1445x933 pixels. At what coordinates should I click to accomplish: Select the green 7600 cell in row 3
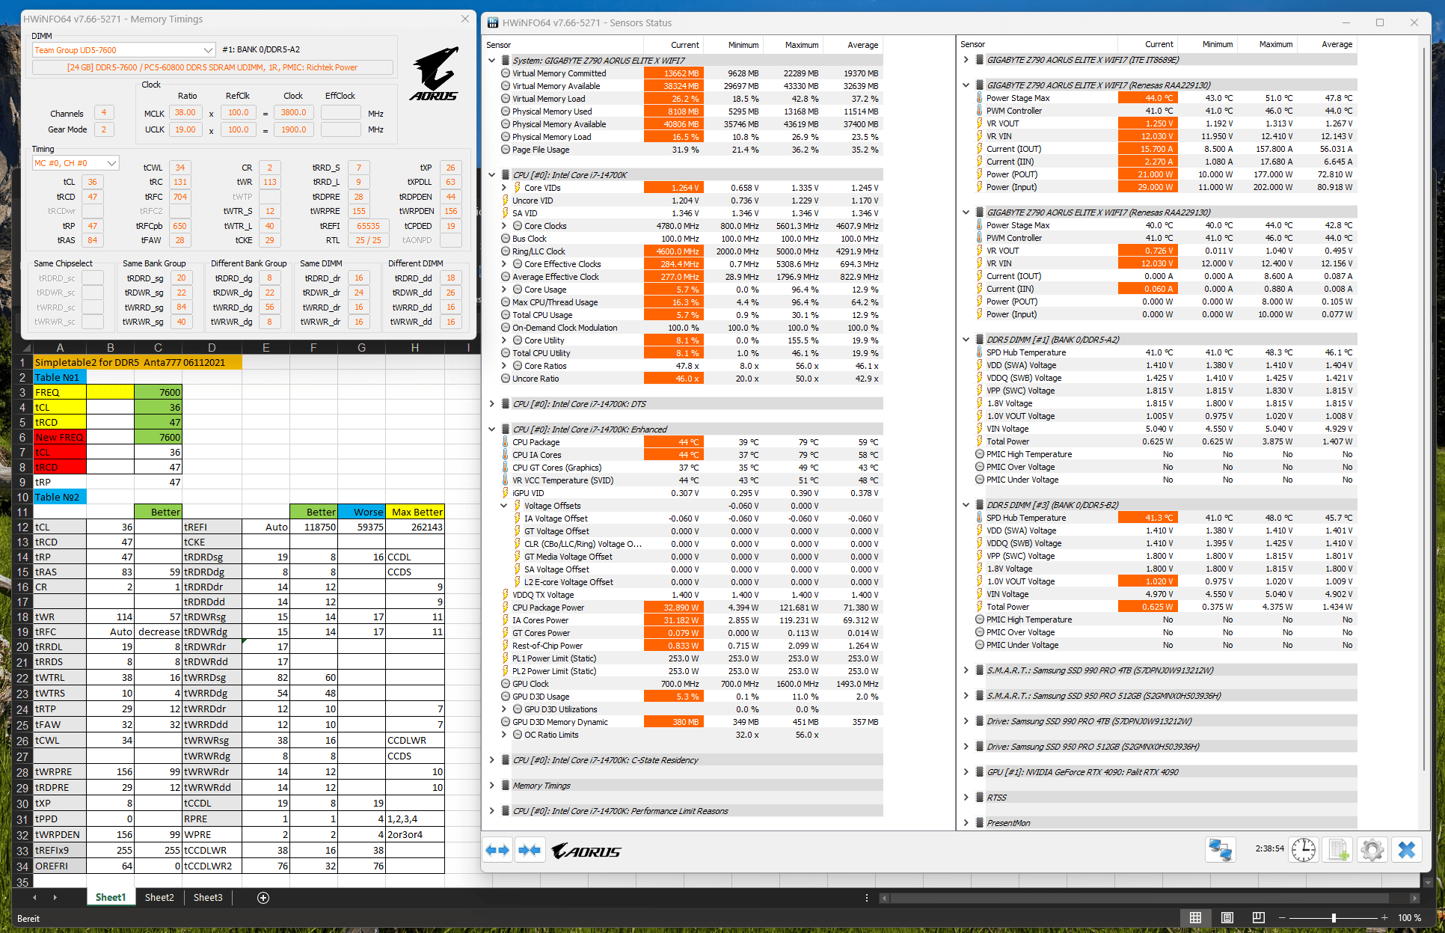click(x=158, y=392)
